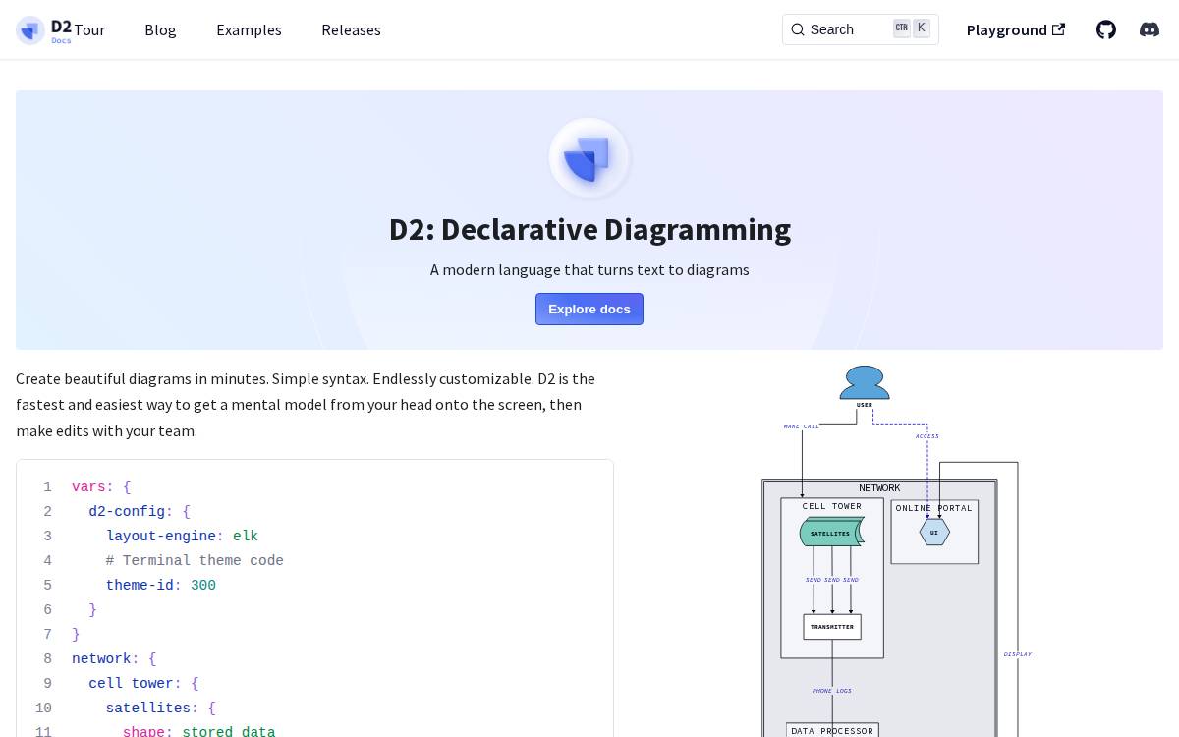Screen dimensions: 1179x737
Task: Click the Transmitter box in diagram
Action: point(832,627)
